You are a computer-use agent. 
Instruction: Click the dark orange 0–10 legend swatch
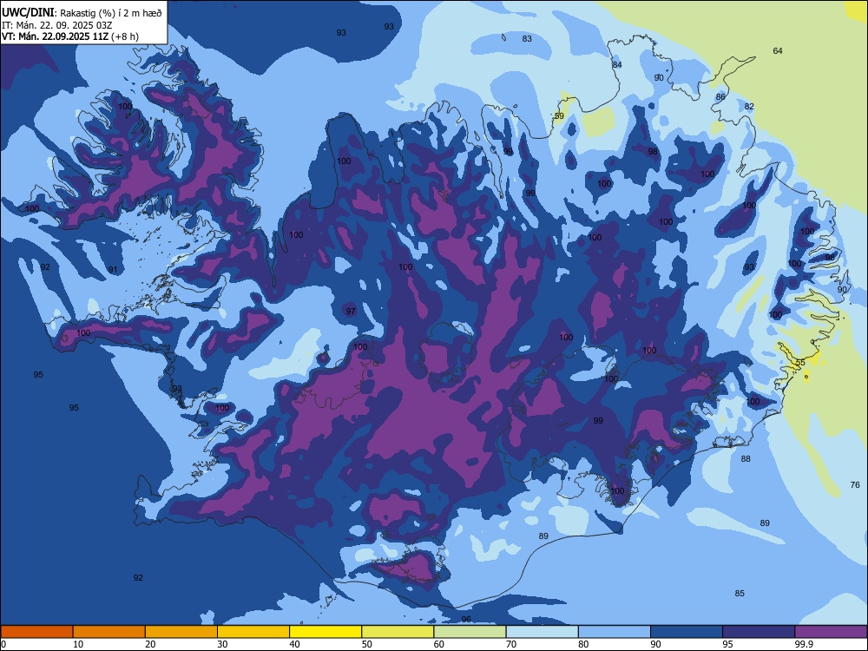tap(36, 632)
